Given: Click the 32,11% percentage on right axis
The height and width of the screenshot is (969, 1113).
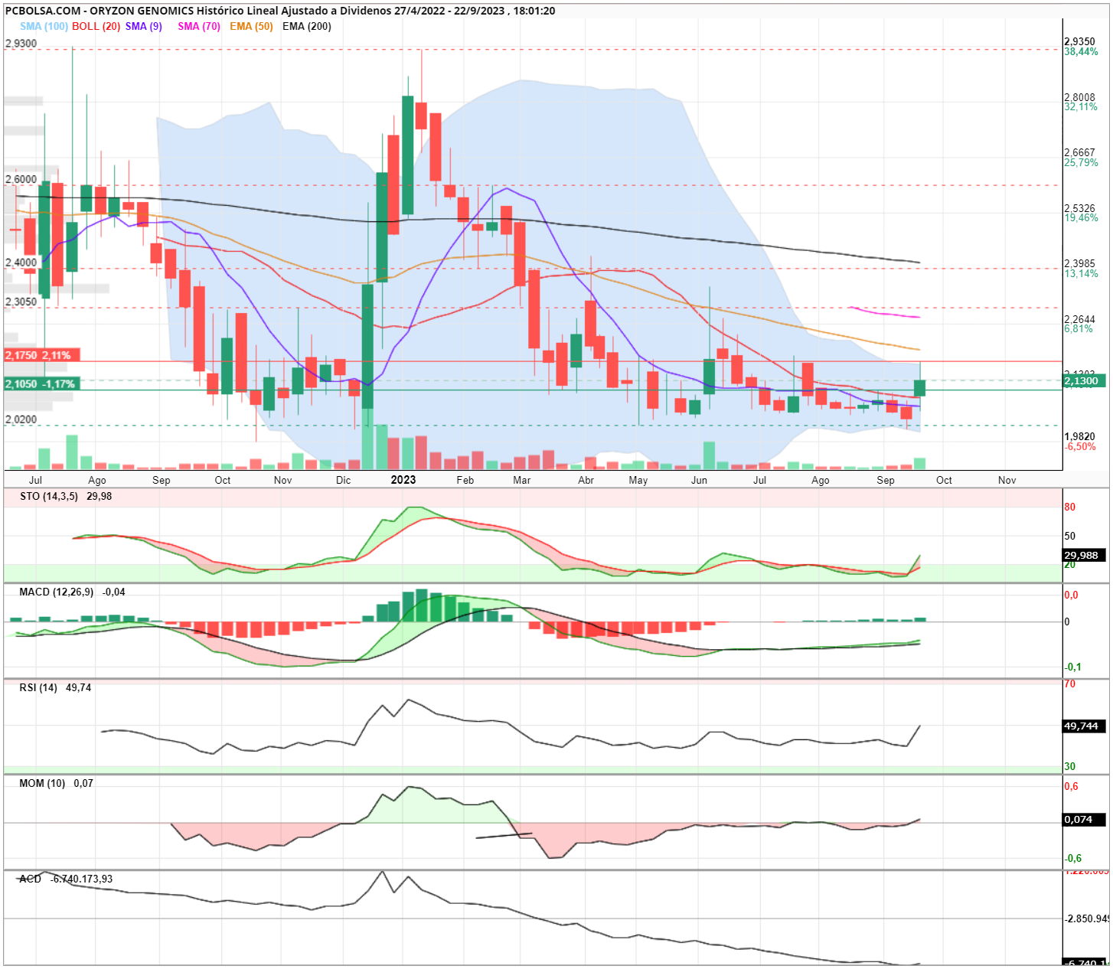Looking at the screenshot, I should [1081, 106].
